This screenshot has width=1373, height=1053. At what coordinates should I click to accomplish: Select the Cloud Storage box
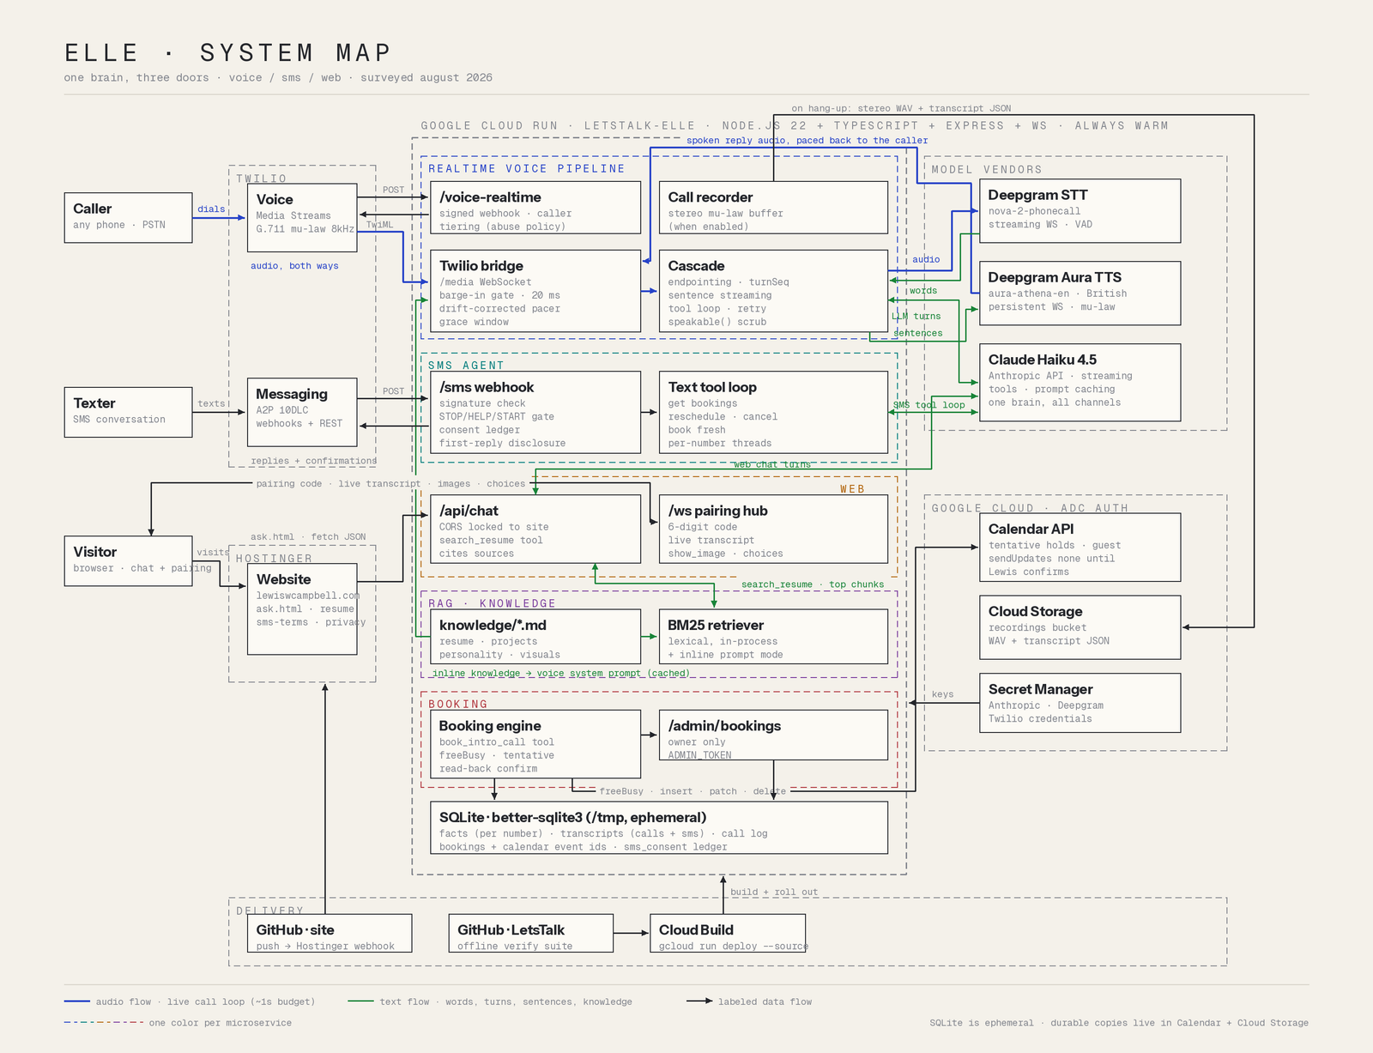1080,627
